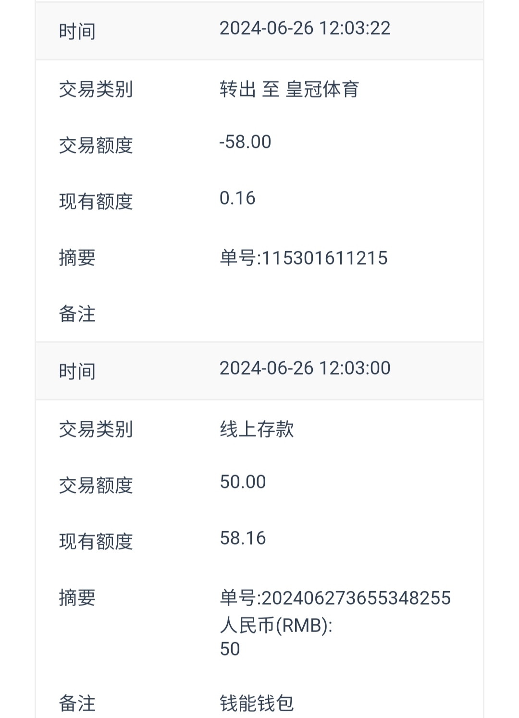Tap the 交易类别 label beside 线上存款
This screenshot has width=519, height=718.
pos(96,429)
